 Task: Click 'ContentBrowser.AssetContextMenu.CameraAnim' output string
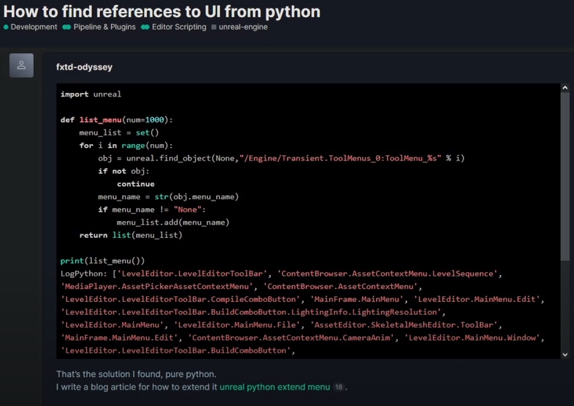pos(291,338)
